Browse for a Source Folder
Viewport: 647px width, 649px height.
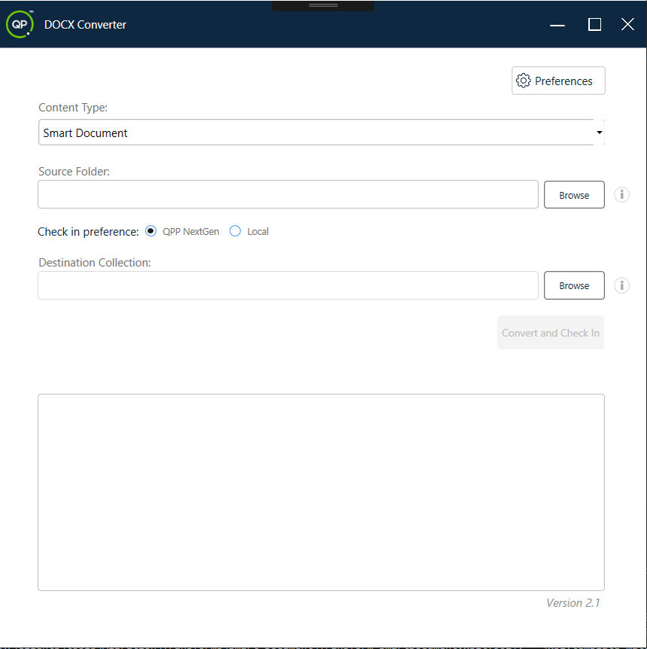click(574, 194)
